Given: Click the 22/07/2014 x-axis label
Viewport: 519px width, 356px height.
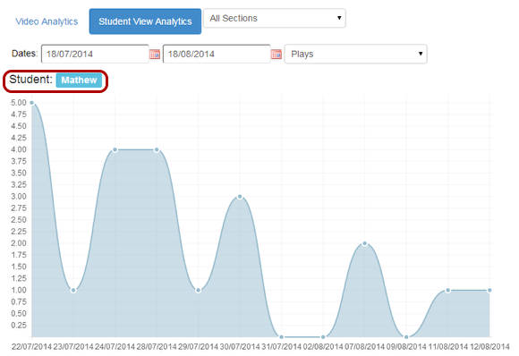Looking at the screenshot, I should click(x=32, y=347).
